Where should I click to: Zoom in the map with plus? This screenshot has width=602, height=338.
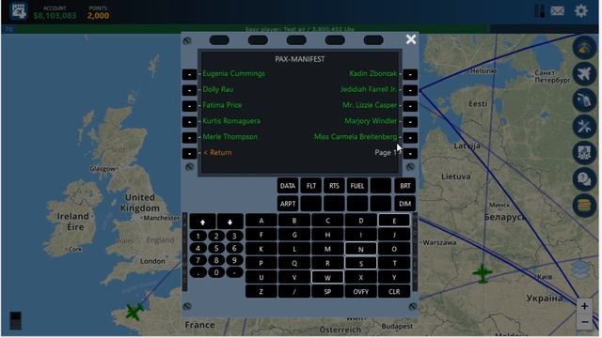point(584,306)
